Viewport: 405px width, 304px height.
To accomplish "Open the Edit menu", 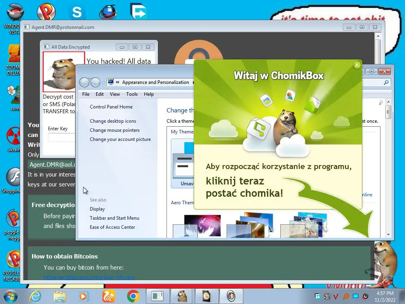I will (99, 94).
